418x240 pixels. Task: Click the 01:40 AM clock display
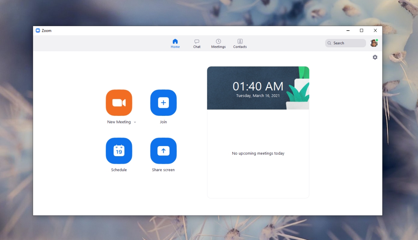[x=258, y=86]
